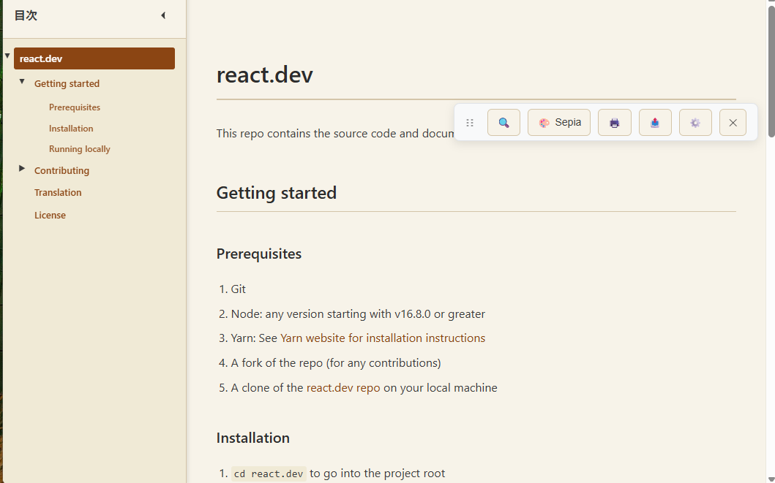This screenshot has height=483, width=775.
Task: Click the 'cd react.dev' code snippet
Action: click(269, 474)
